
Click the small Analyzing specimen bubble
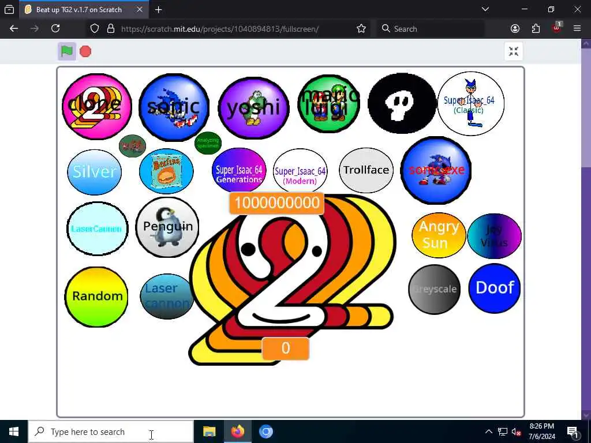[208, 143]
